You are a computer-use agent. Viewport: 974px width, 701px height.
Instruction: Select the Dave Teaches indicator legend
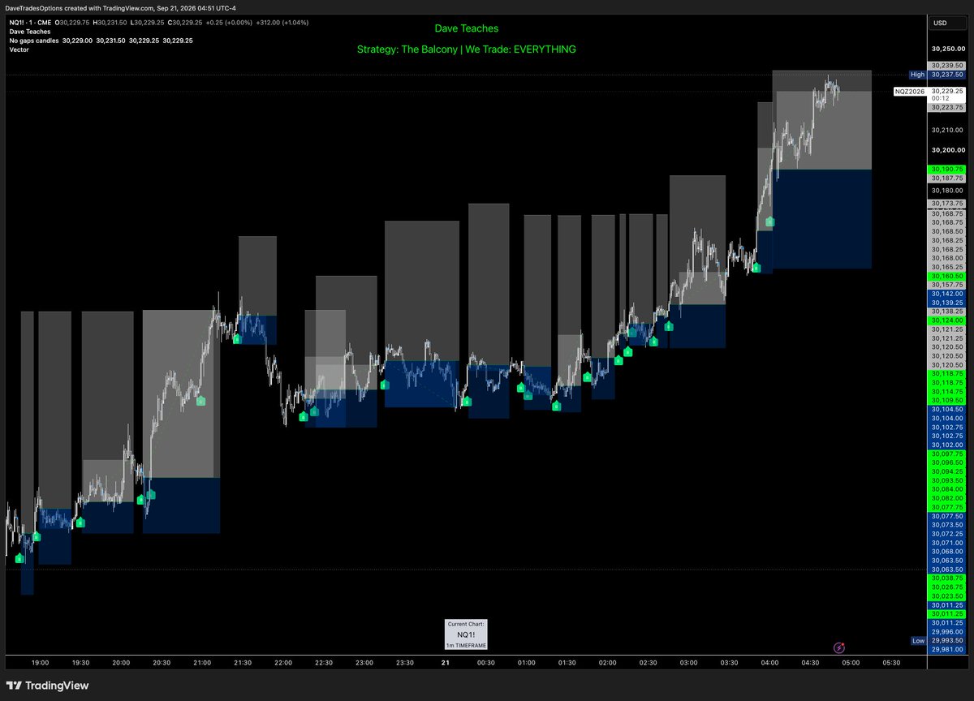30,32
